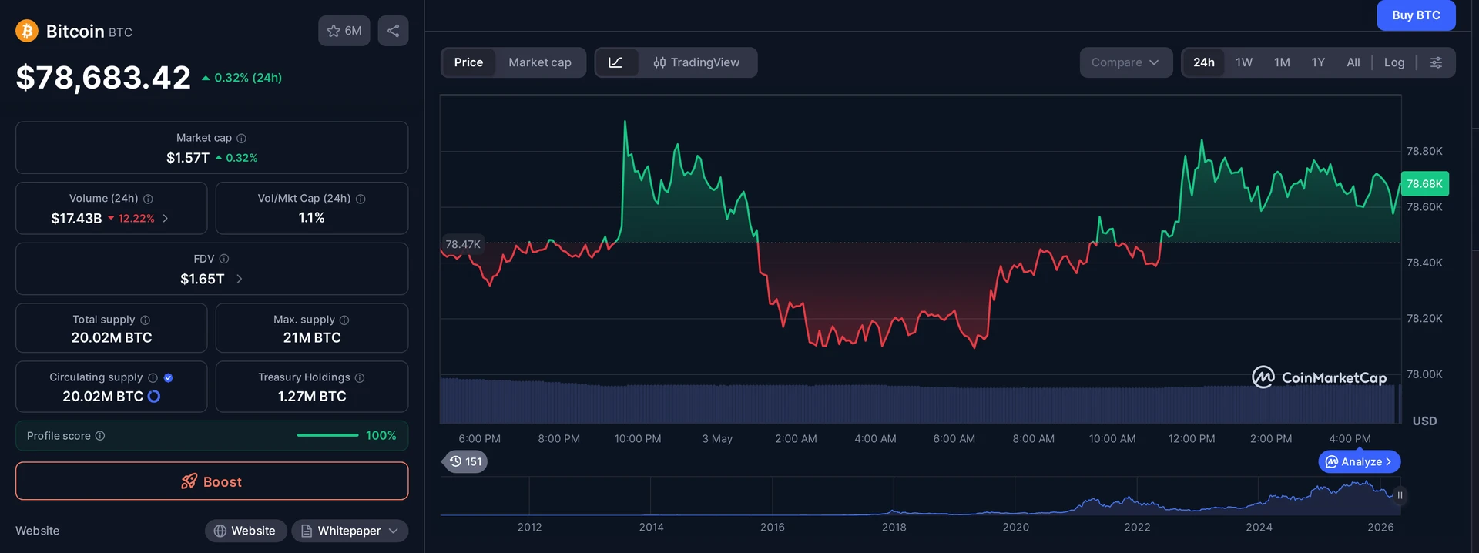Open chart settings sliders icon
This screenshot has width=1479, height=553.
tap(1436, 62)
